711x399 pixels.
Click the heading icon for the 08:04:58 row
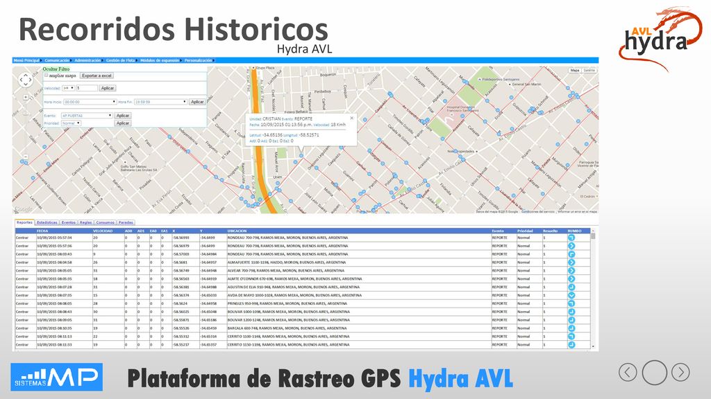[x=571, y=262]
